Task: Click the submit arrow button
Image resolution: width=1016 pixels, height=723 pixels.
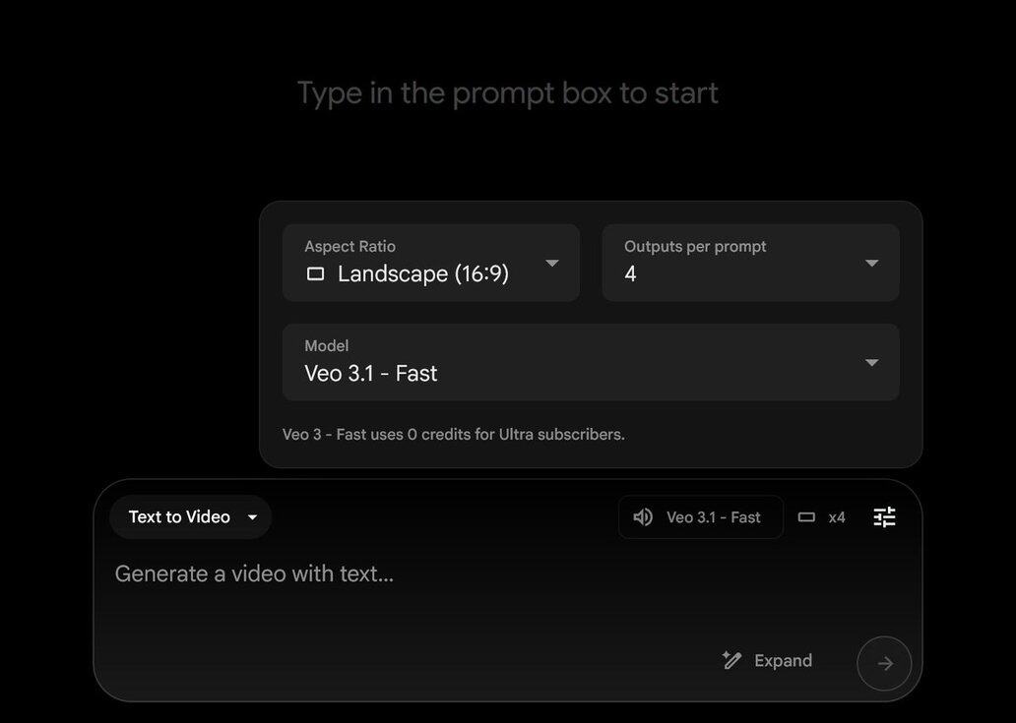Action: pyautogui.click(x=884, y=664)
